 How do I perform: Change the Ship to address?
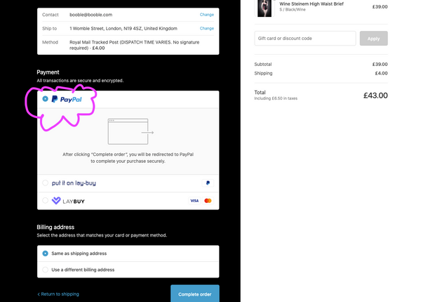207,28
